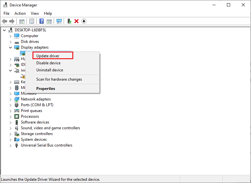Choose Disable device from context menu
This screenshot has width=251, height=183.
click(x=62, y=63)
